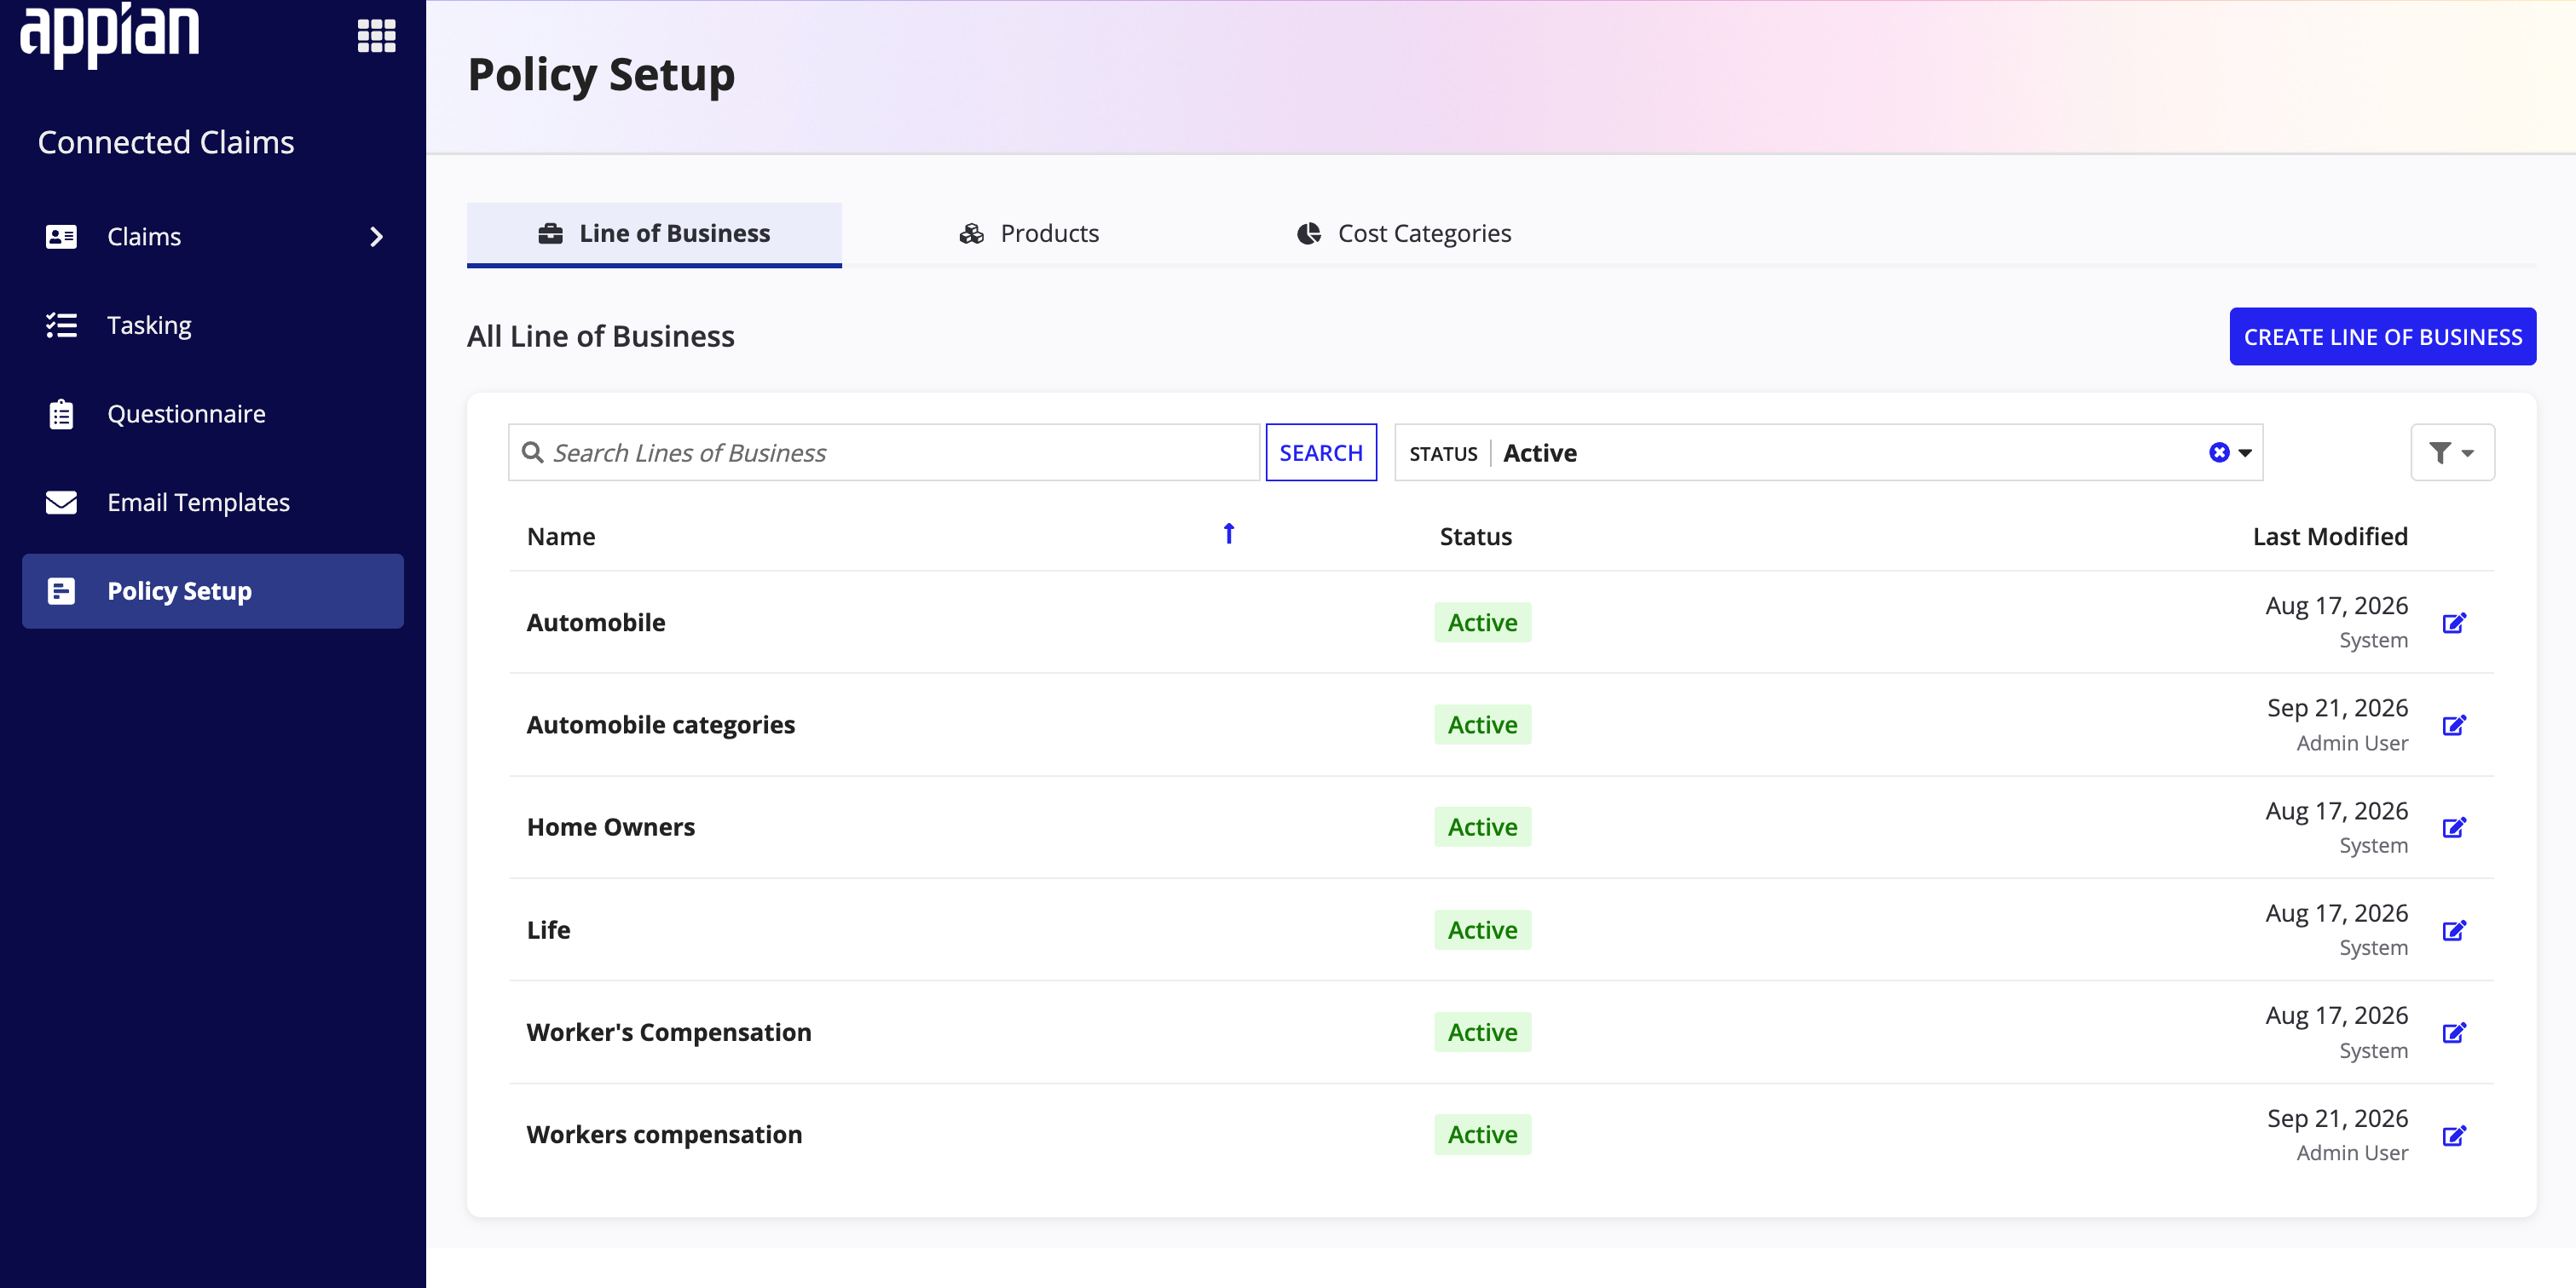Toggle Name column sort arrow
Image resolution: width=2576 pixels, height=1288 pixels.
click(x=1229, y=533)
